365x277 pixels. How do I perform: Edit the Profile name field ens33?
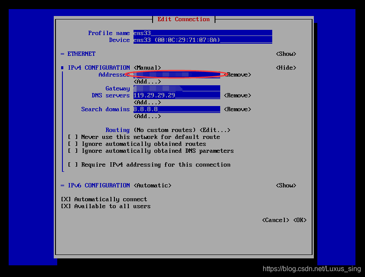click(x=203, y=33)
